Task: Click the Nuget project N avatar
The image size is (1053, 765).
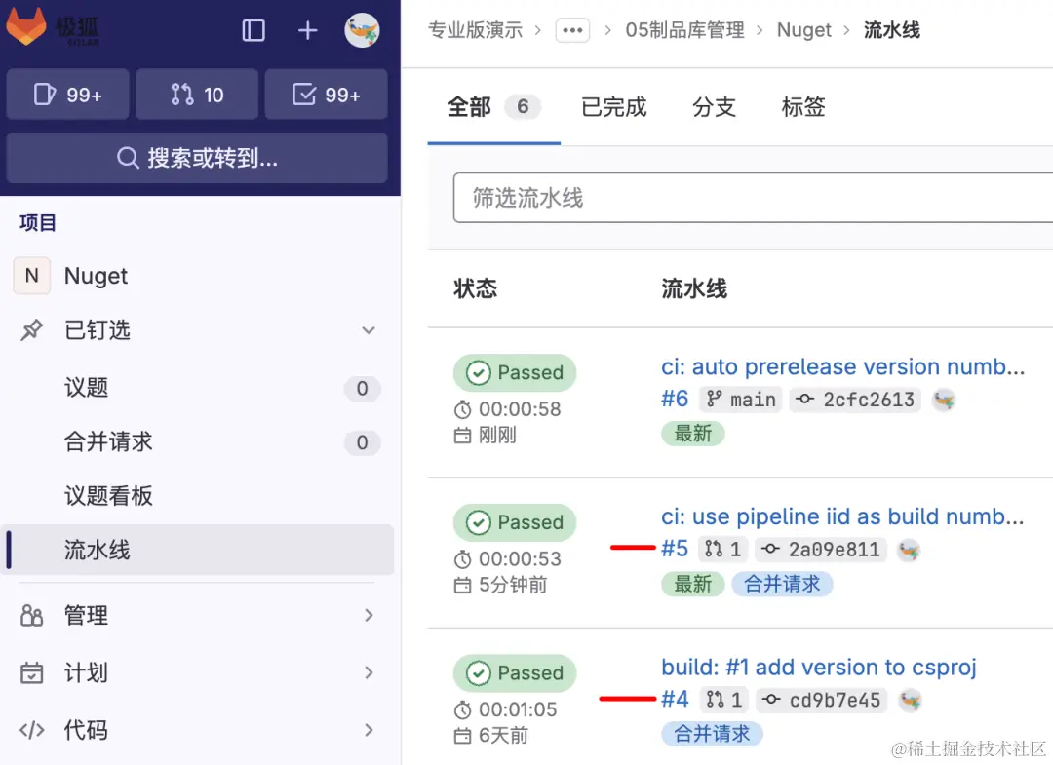Action: 31,276
